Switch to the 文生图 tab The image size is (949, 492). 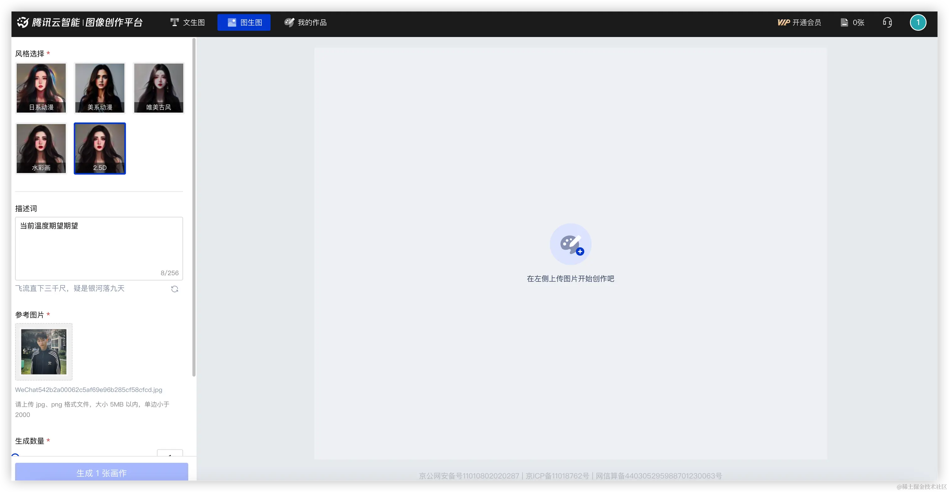tap(188, 23)
